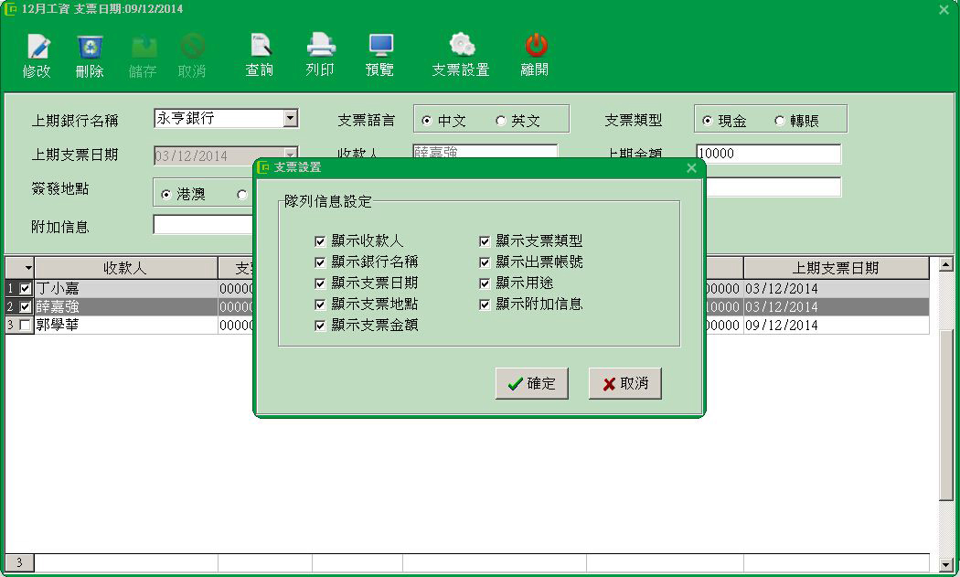Expand the 上期銀行名稱 dropdown
The width and height of the screenshot is (960, 577).
click(291, 118)
